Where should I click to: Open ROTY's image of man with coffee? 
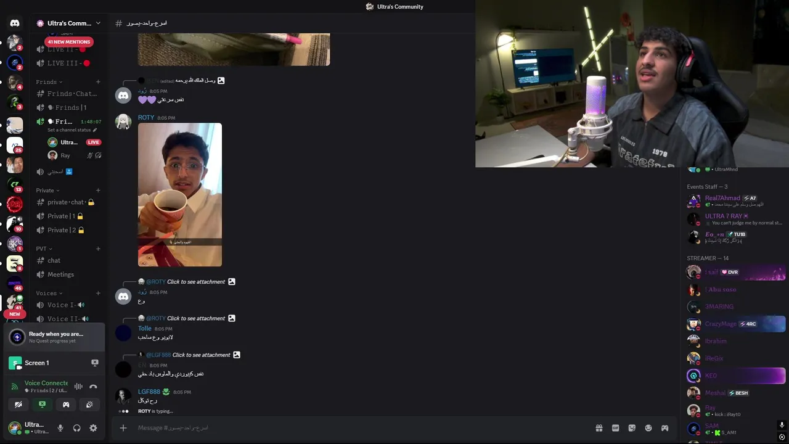pyautogui.click(x=180, y=195)
